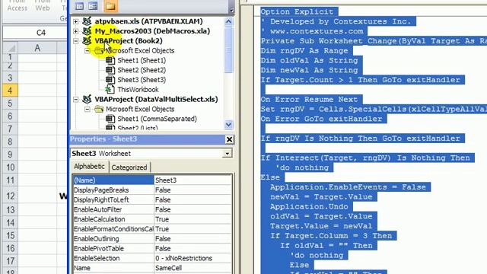This screenshot has height=274, width=487.
Task: Click the My_Macros2003 project icon
Action: pos(87,31)
